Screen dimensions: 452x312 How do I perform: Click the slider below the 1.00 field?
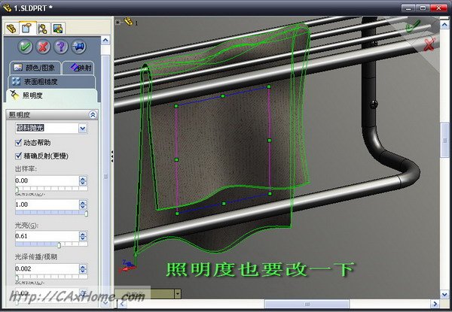(x=51, y=213)
